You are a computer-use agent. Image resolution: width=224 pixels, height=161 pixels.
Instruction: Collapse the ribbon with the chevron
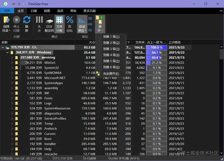pos(221,11)
